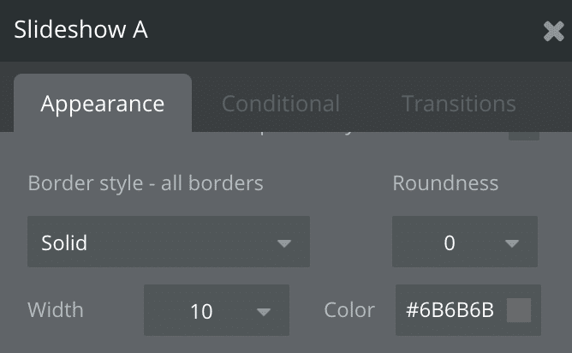Viewport: 572px width, 353px height.
Task: Open the border Width dropdown
Action: (216, 310)
